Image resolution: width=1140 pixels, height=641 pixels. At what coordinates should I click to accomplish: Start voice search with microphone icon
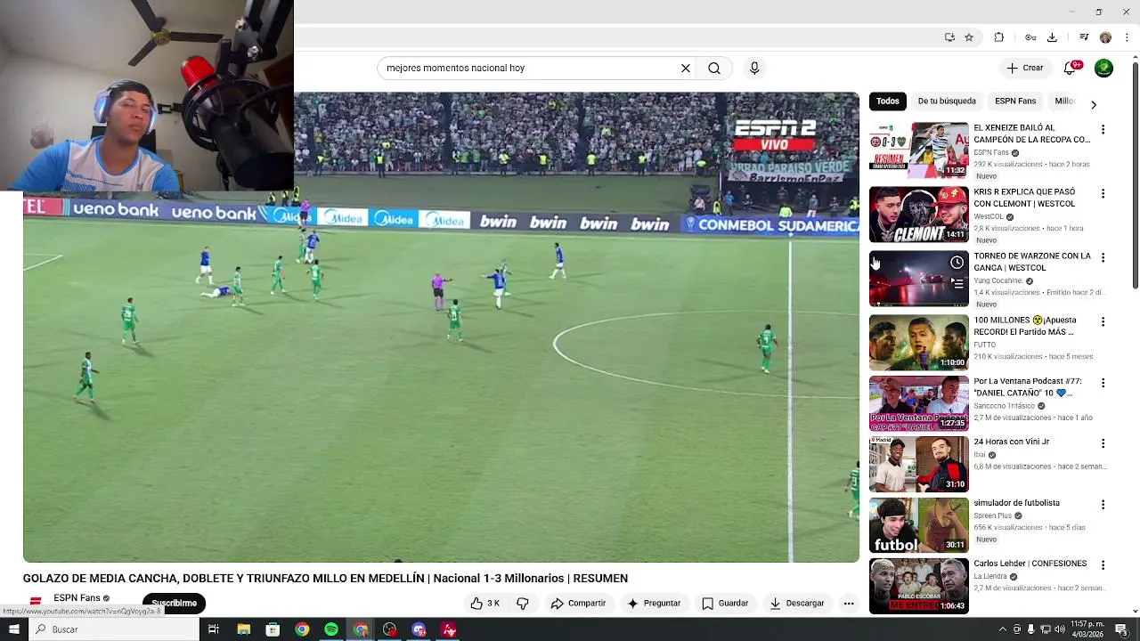point(754,68)
